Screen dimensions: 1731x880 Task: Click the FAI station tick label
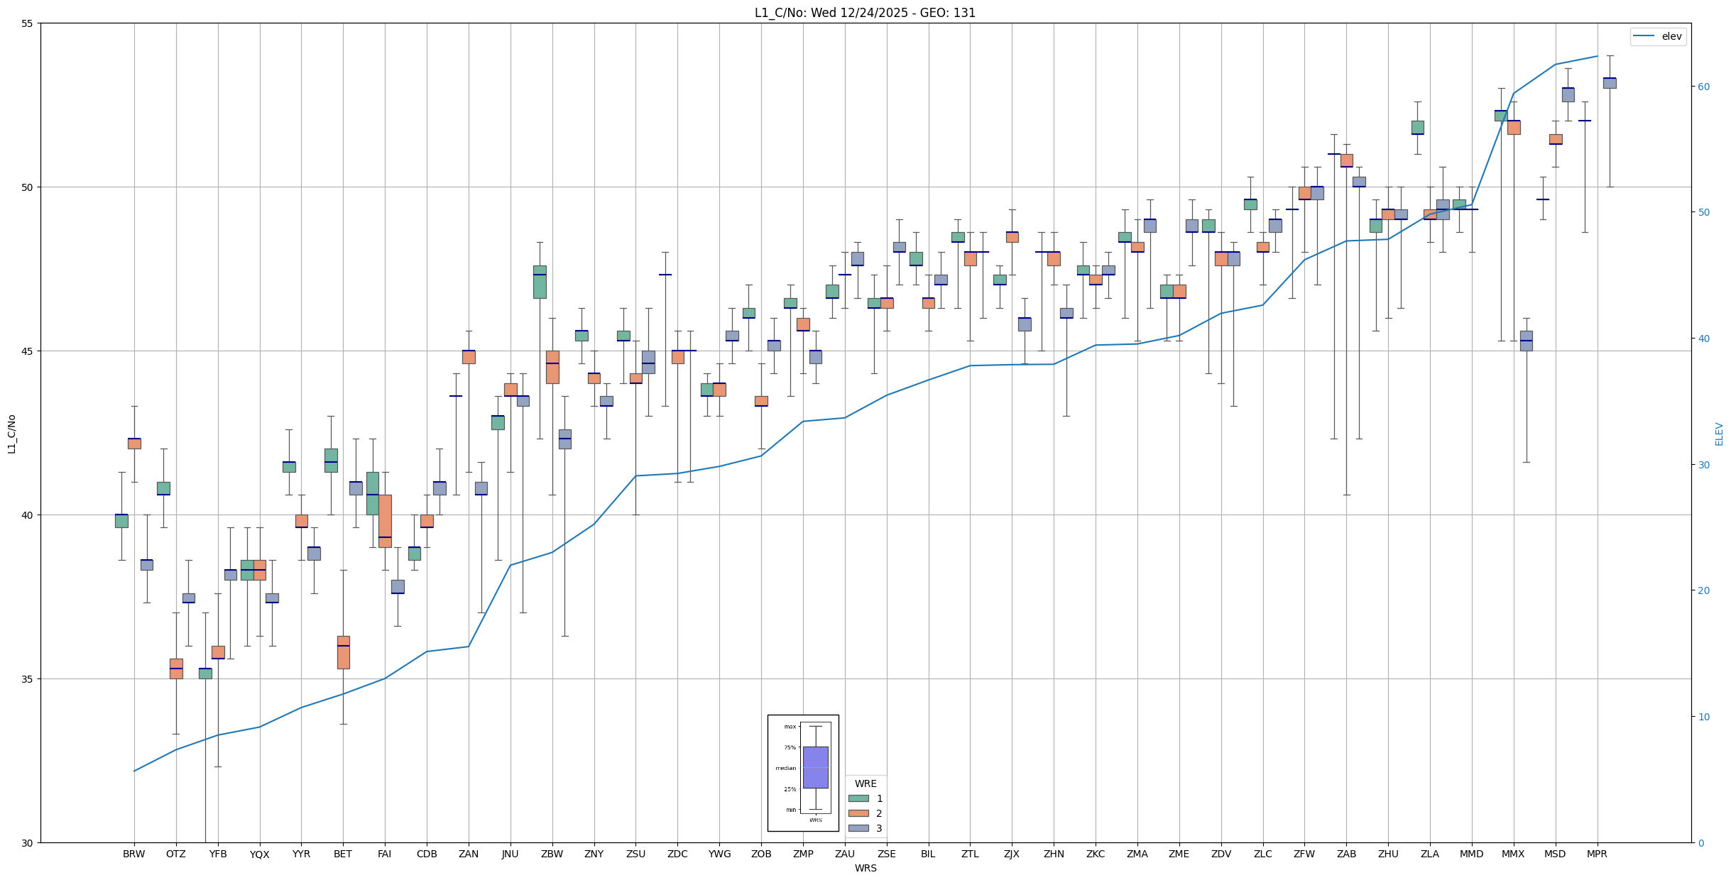point(384,854)
